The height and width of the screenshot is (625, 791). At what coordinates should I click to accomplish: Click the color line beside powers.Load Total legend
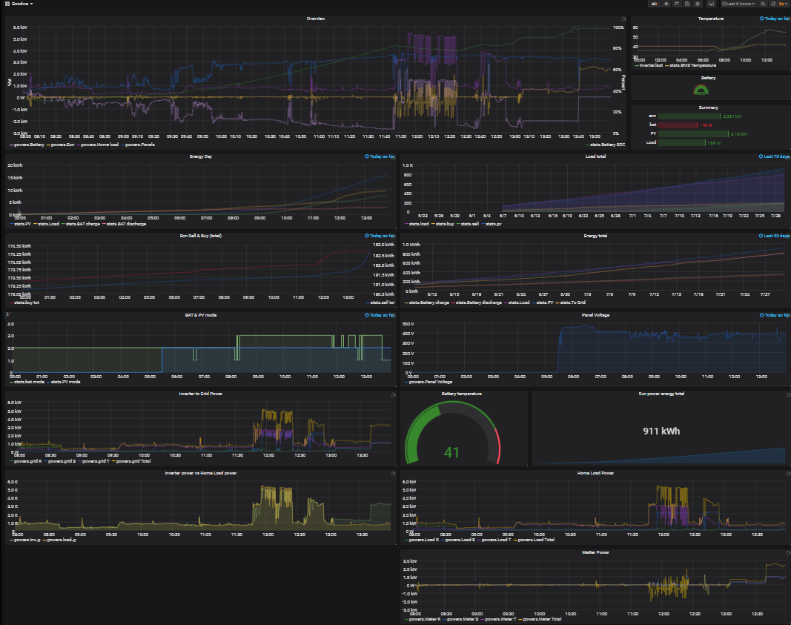coord(515,540)
